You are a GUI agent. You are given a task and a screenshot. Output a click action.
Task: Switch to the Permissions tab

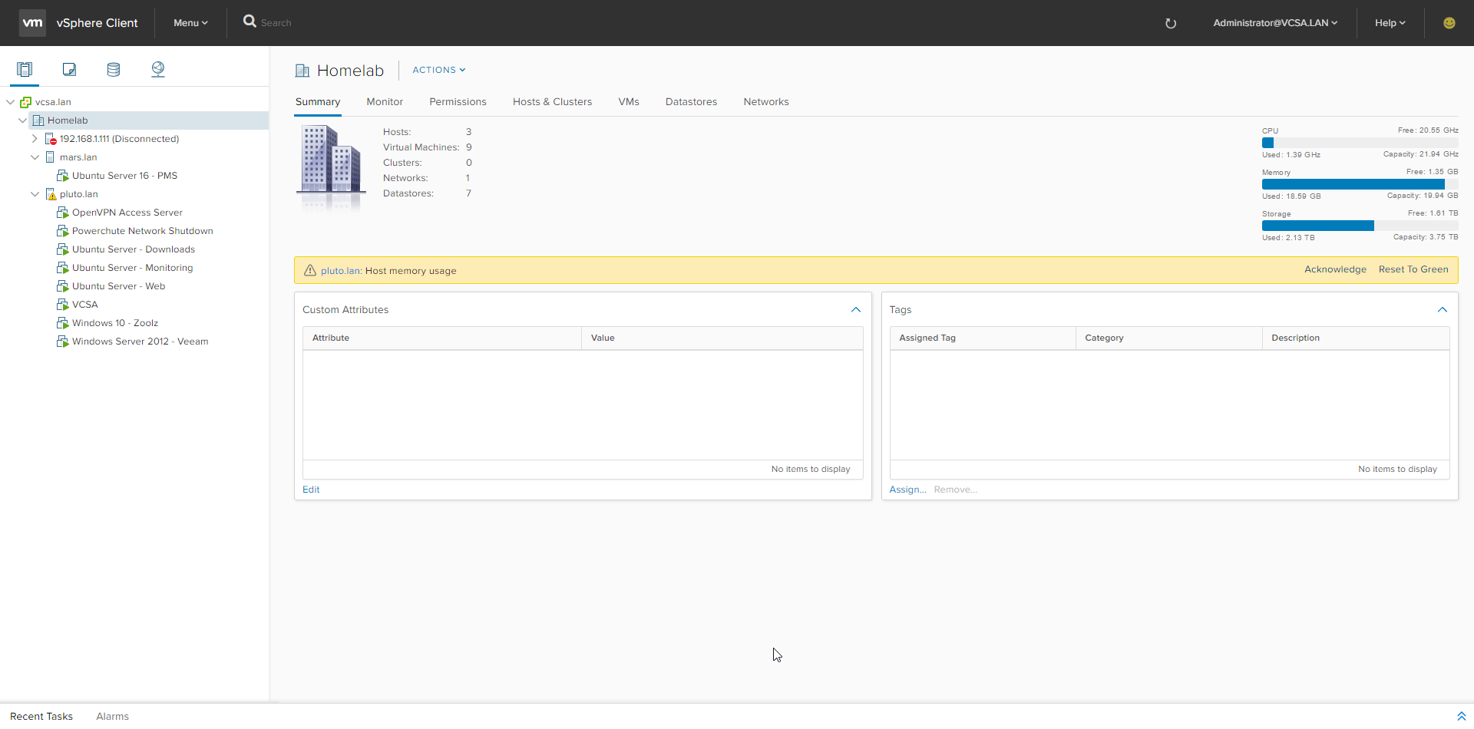coord(458,102)
